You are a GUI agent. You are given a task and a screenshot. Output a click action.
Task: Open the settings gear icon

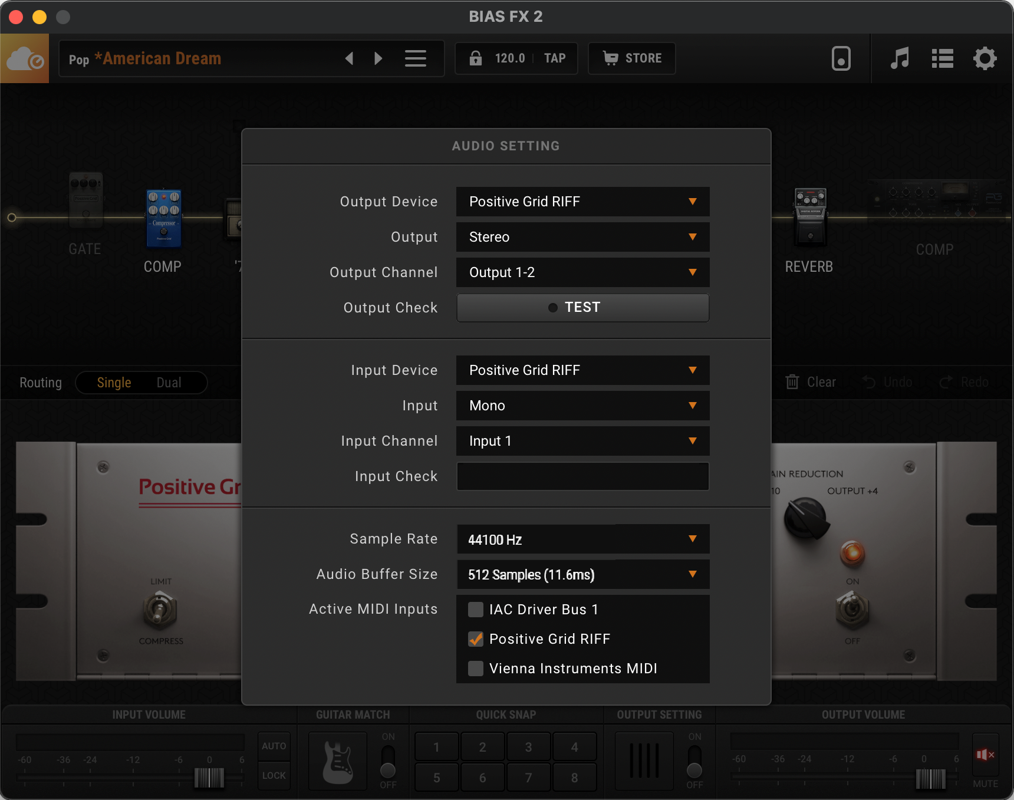(985, 58)
